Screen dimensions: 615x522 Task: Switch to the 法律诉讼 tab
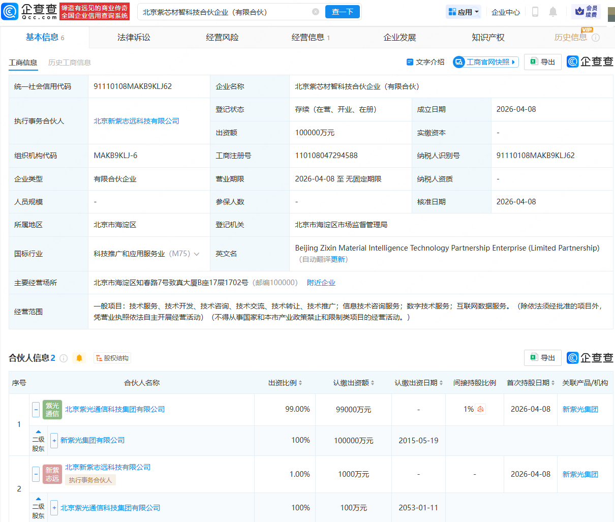(134, 38)
